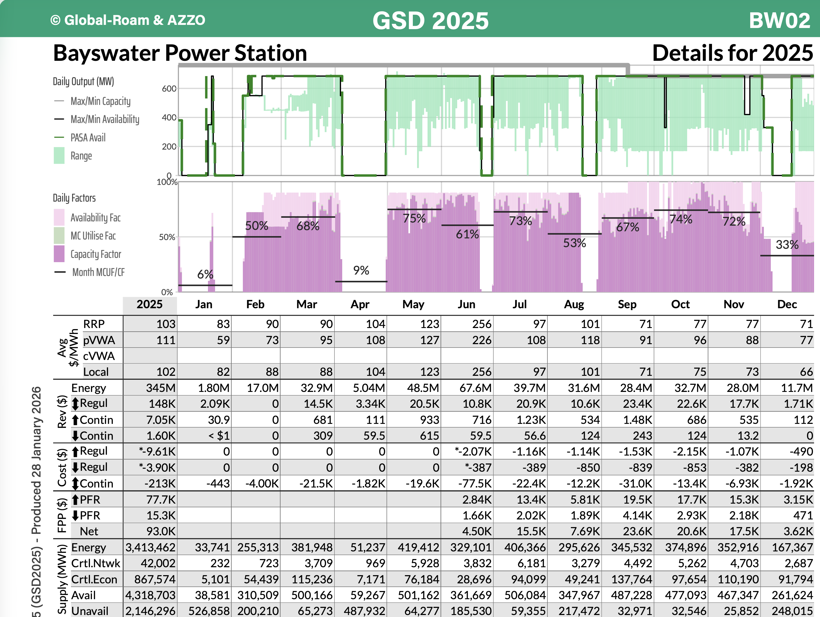Image resolution: width=820 pixels, height=617 pixels.
Task: Click the June RRP value 256
Action: click(x=482, y=324)
